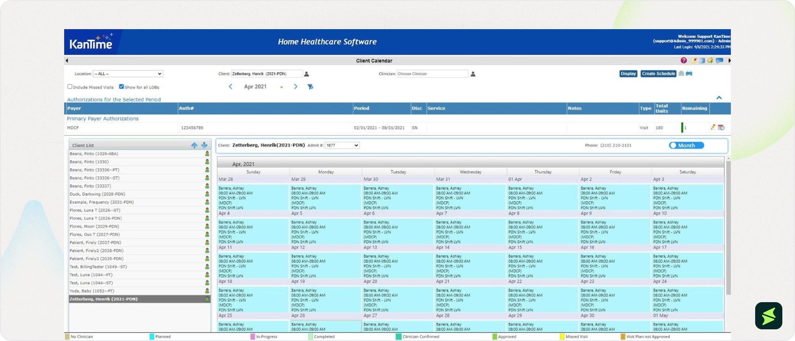Collapse left panel black triangle
This screenshot has width=795, height=341.
coord(67,61)
